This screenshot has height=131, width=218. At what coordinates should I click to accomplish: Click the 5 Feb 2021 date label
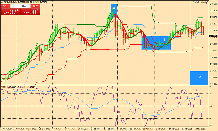(x=96, y=129)
